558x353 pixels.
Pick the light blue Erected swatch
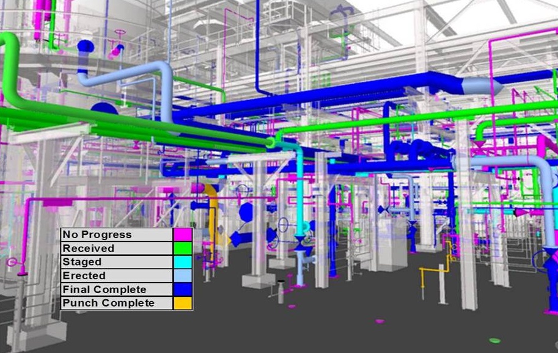(183, 275)
